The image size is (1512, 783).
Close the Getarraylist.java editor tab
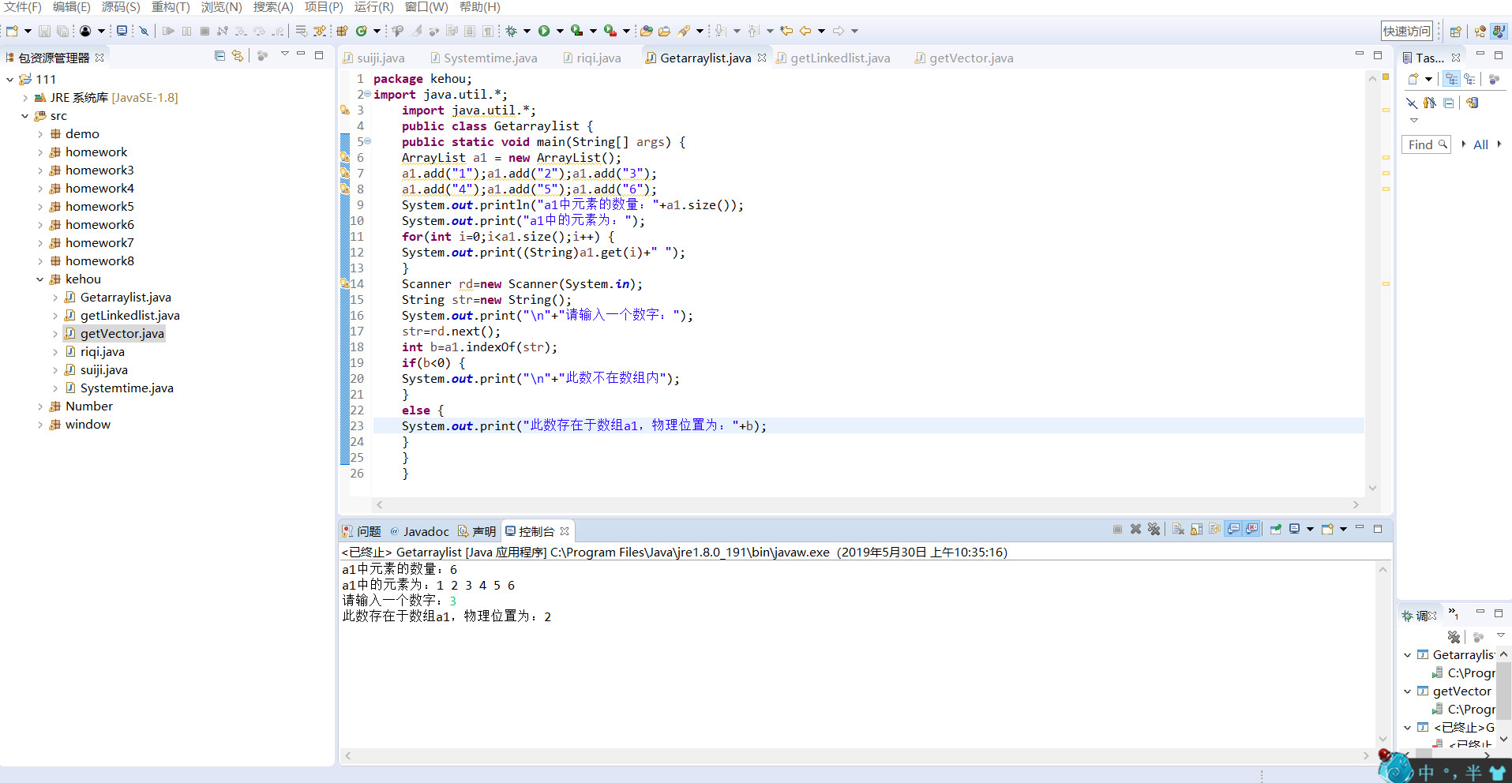(762, 58)
